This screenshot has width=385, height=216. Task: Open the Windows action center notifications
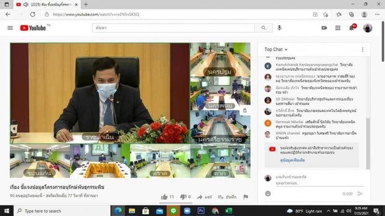377,211
